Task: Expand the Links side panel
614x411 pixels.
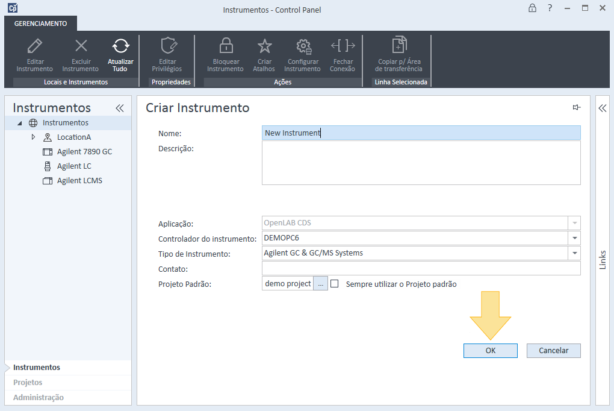Action: pyautogui.click(x=602, y=108)
